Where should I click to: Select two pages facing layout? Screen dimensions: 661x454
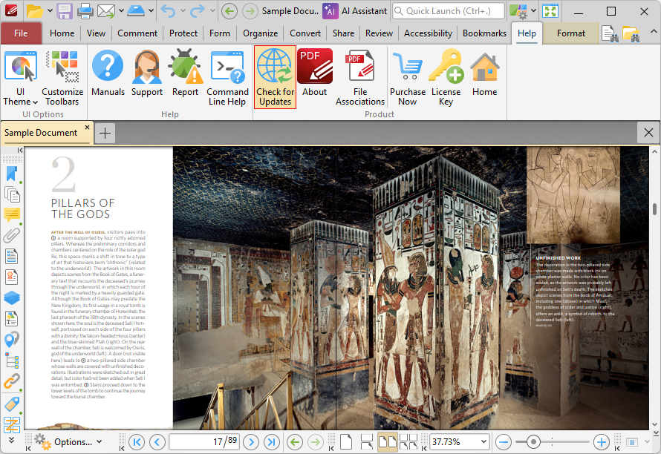pyautogui.click(x=387, y=442)
